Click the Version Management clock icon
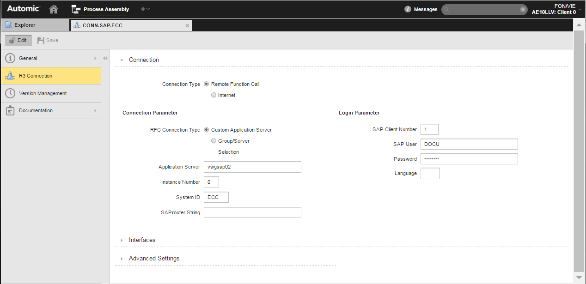The image size is (586, 284). tap(10, 93)
